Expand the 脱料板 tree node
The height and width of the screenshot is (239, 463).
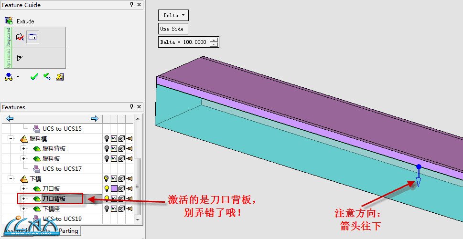click(x=23, y=158)
